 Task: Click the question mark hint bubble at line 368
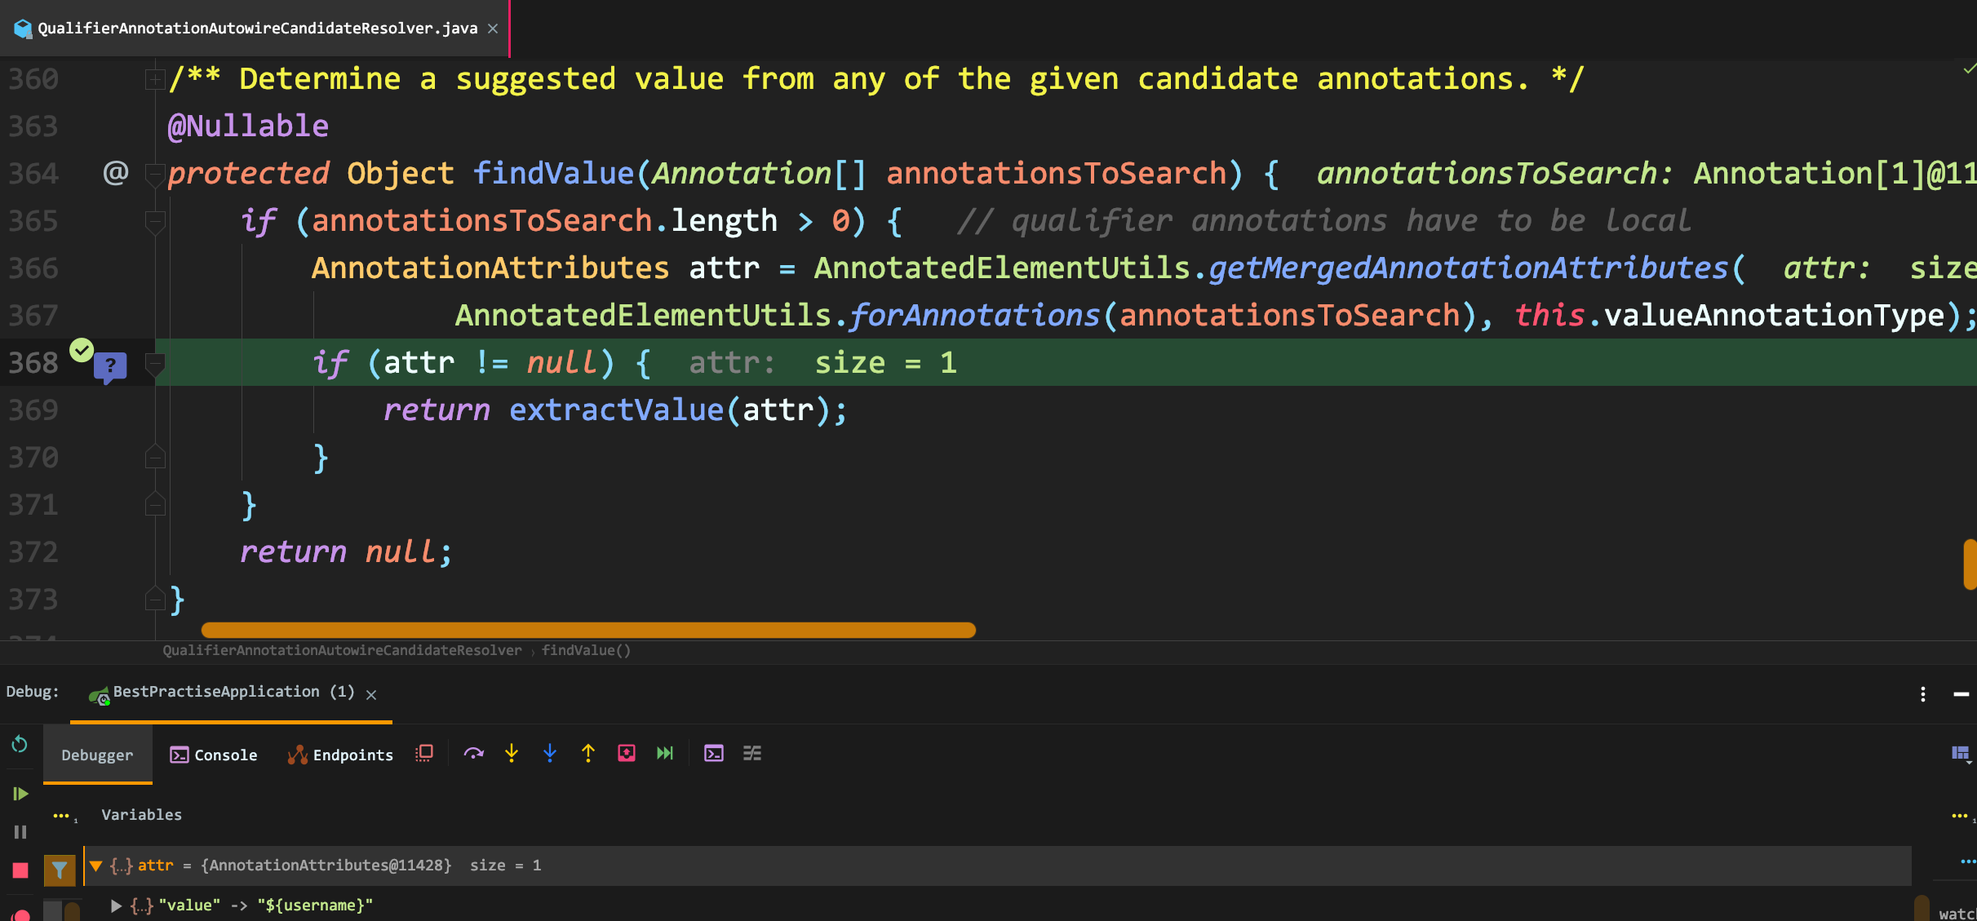pos(110,368)
